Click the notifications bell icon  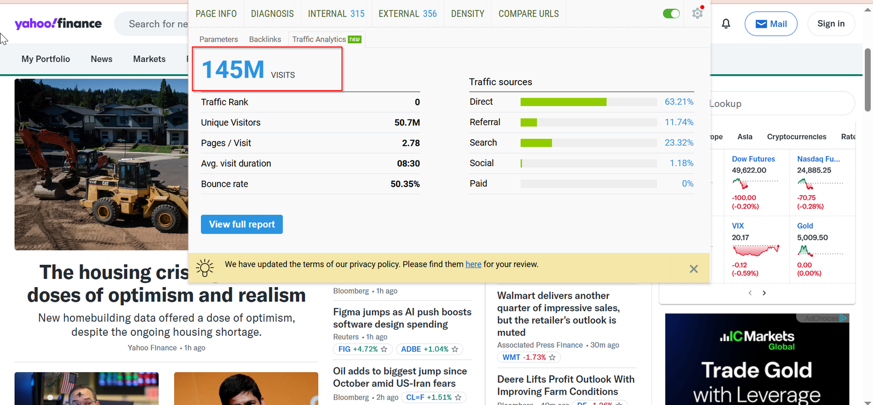[726, 23]
